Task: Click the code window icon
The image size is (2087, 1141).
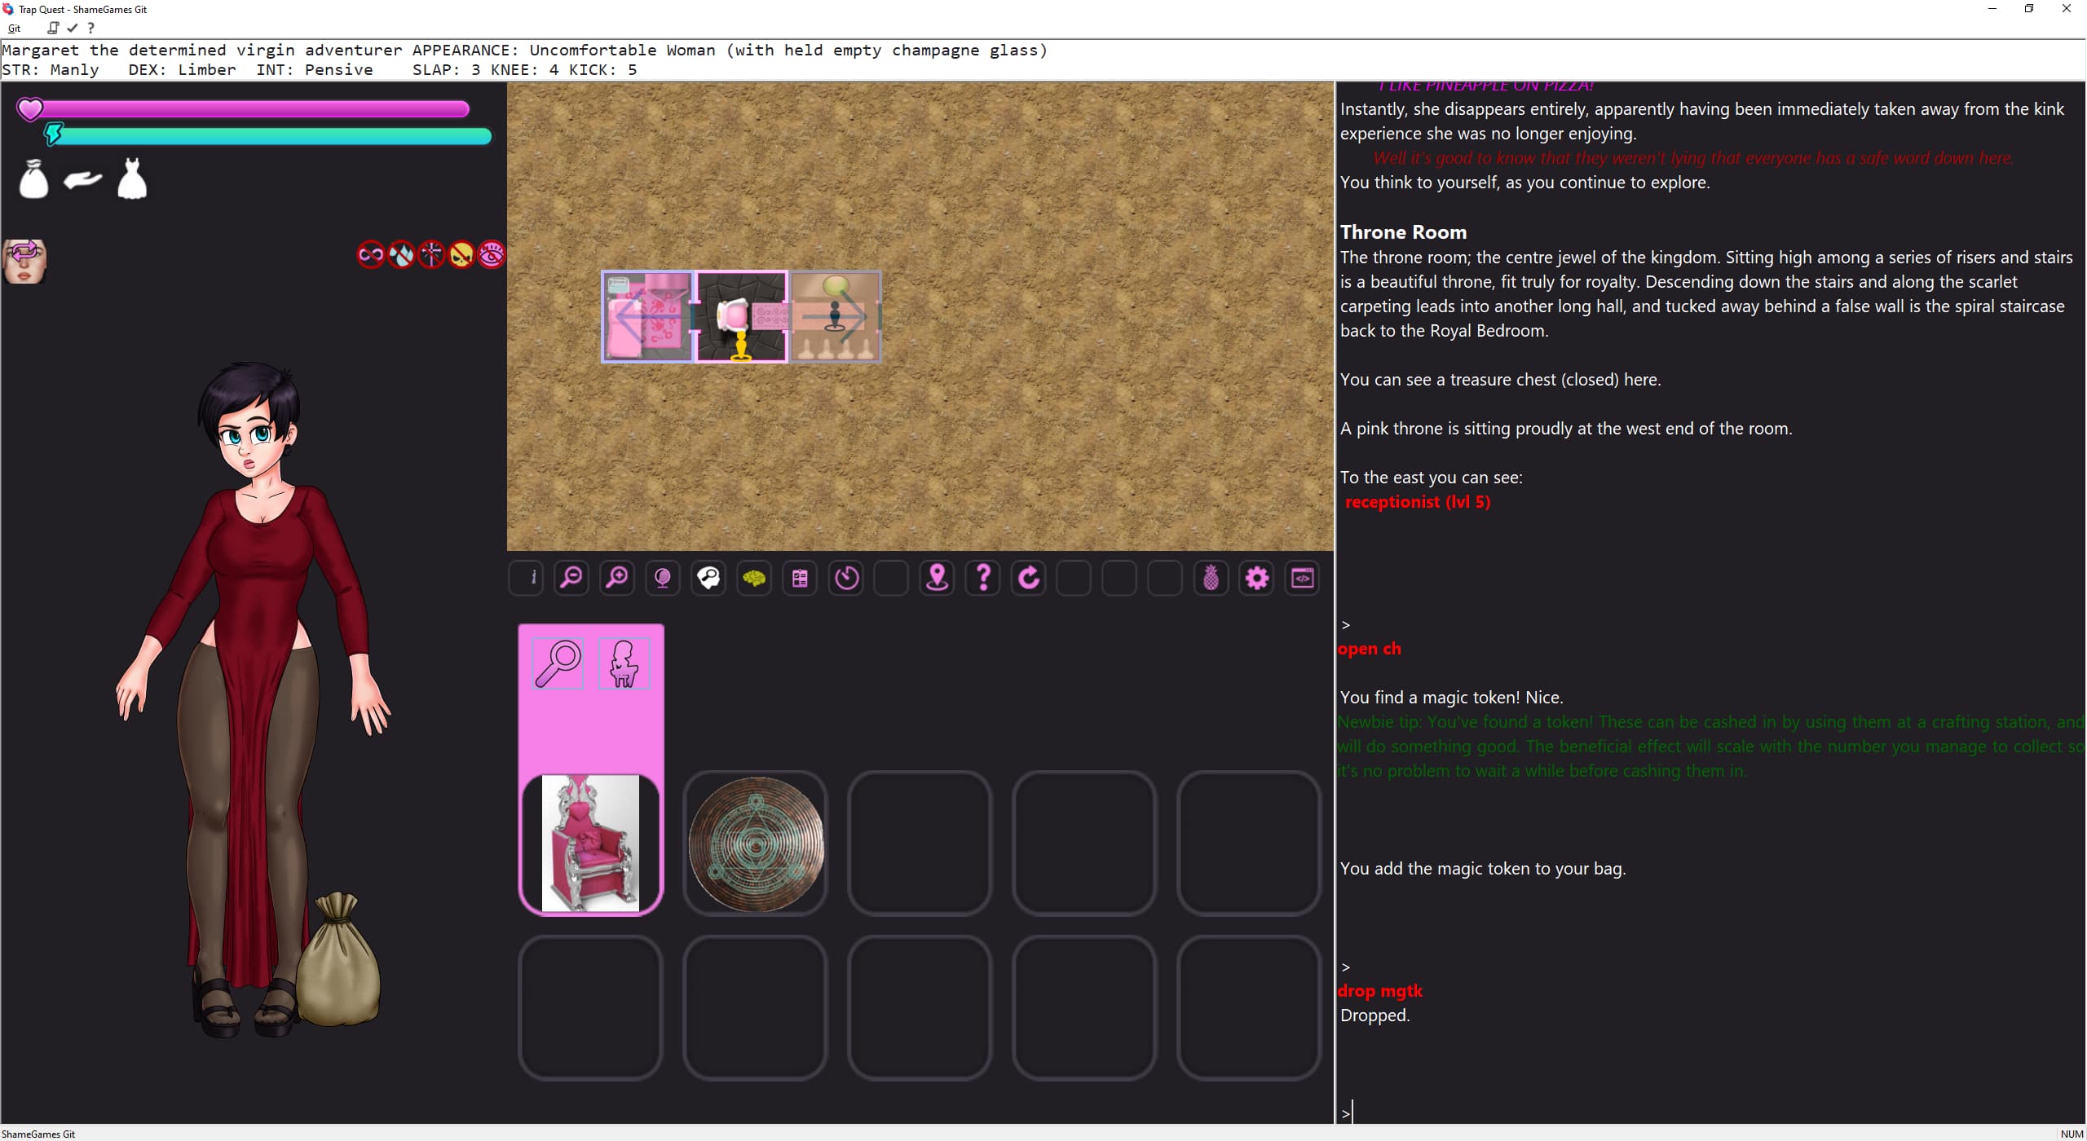Action: 1303,579
